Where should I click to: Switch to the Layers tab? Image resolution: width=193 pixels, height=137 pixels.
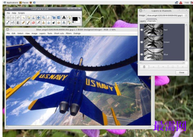(x=142, y=21)
